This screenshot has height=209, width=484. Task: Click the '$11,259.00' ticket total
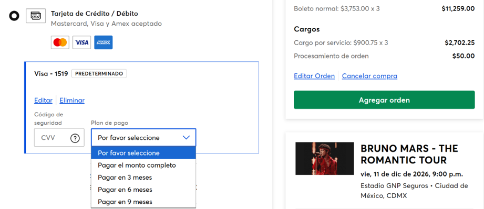tap(458, 8)
